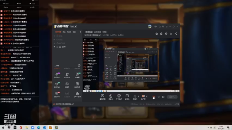Open File Explorer from taskbar

pos(27,128)
